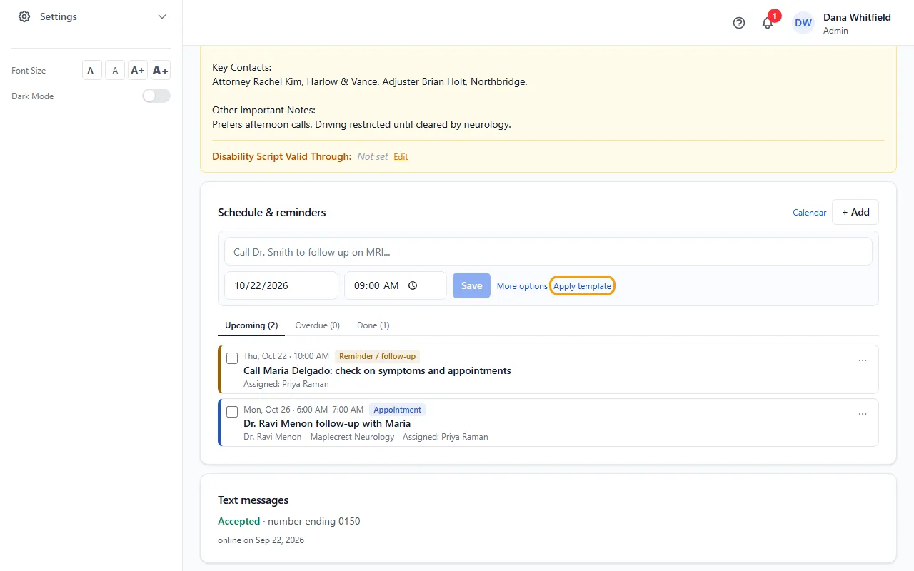This screenshot has width=914, height=571.
Task: Reset font size with plain A button
Action: click(x=115, y=70)
